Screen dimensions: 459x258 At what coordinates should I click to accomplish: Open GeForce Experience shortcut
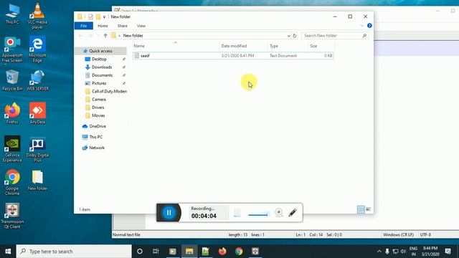pos(12,149)
